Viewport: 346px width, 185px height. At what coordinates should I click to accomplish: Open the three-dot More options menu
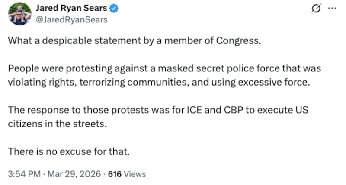tap(331, 9)
